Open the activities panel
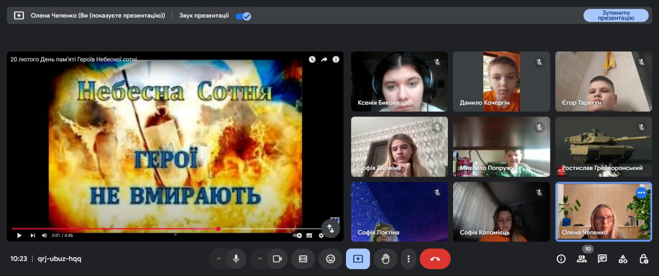The width and height of the screenshot is (659, 276). coord(623,259)
